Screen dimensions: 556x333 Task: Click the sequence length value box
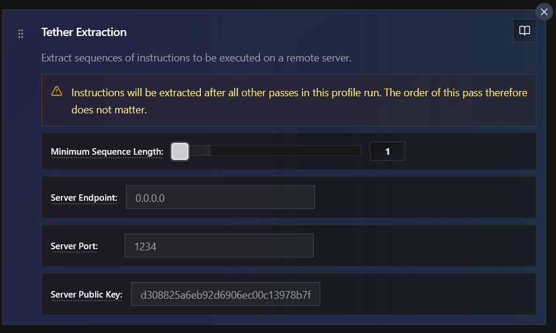point(387,151)
